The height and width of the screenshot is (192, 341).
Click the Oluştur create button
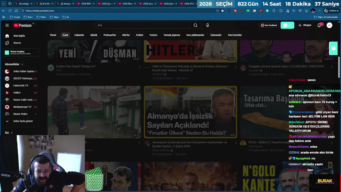click(x=305, y=25)
